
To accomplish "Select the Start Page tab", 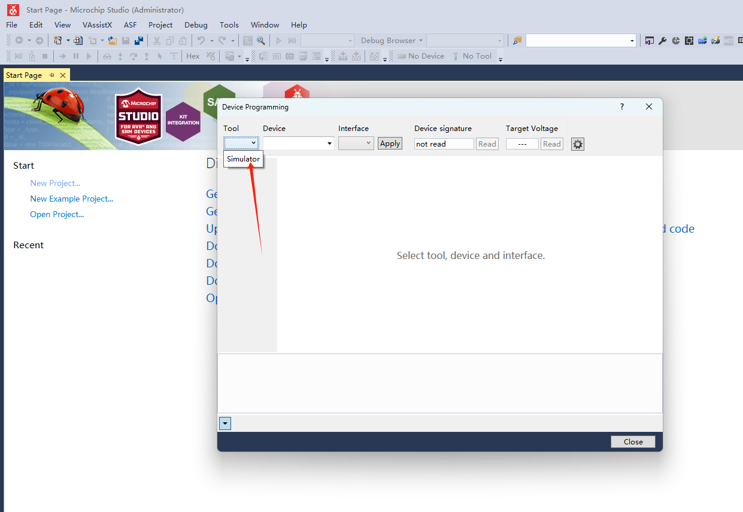I will [24, 75].
